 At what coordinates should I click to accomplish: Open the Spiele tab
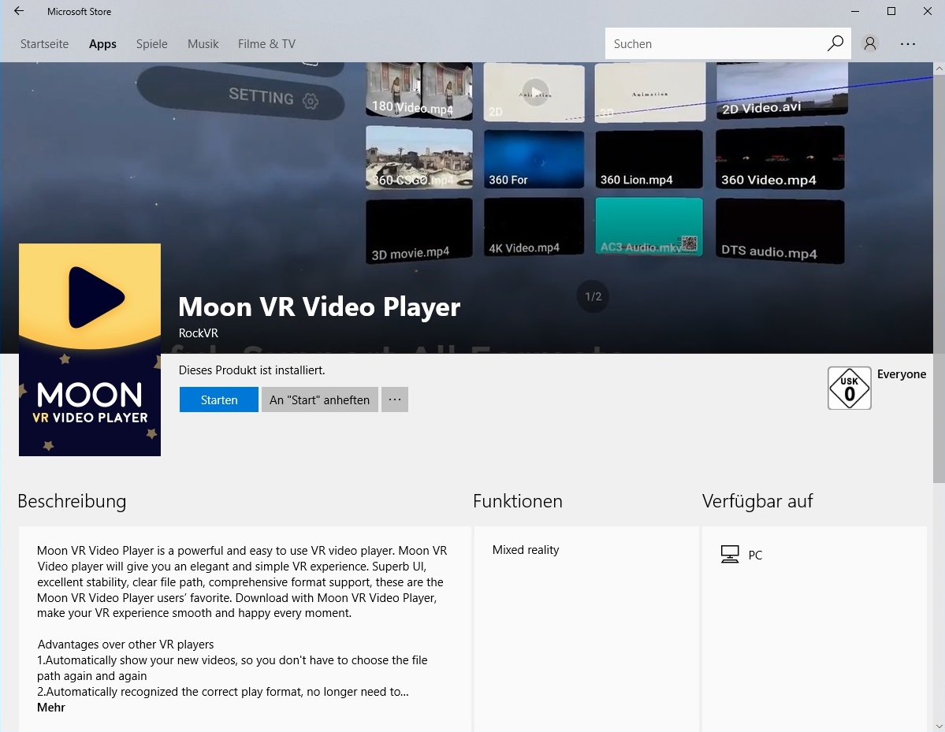point(152,44)
